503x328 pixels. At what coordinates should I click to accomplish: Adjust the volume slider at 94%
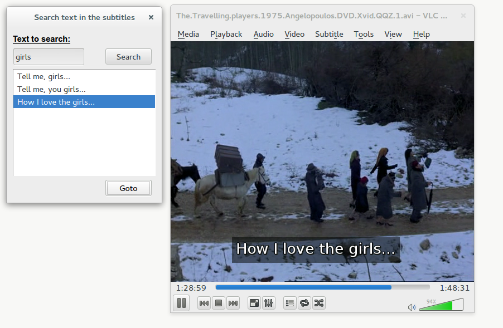pyautogui.click(x=441, y=304)
